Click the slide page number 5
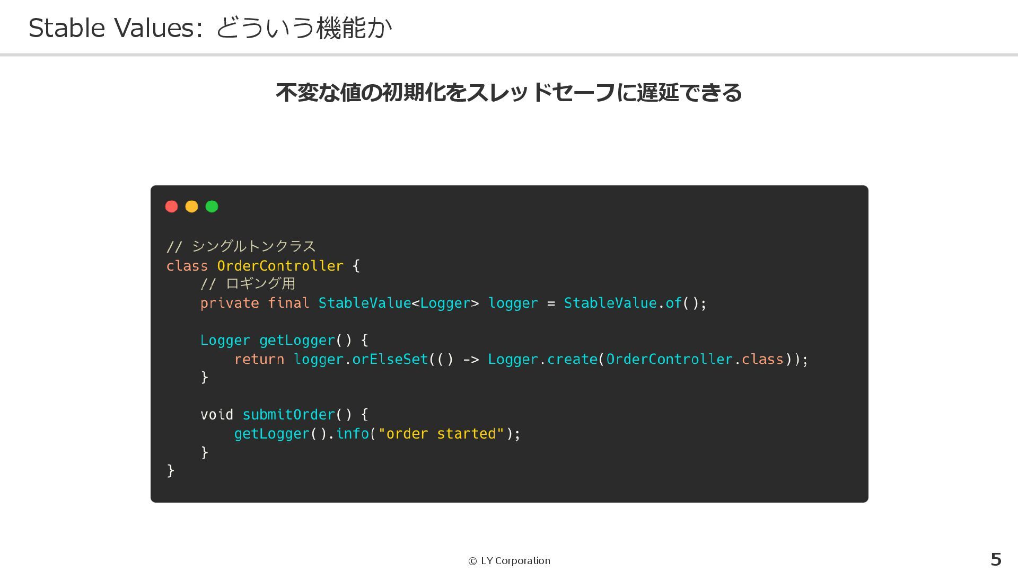 pos(996,559)
